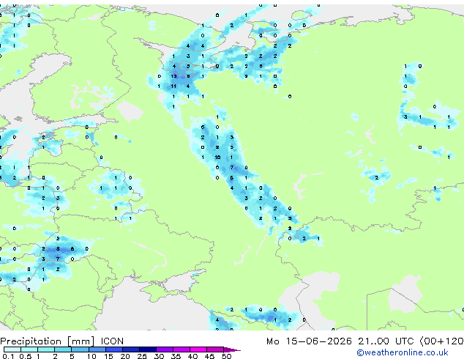
Task: Select the 'Precipitation [mm] ICON' title text
Action: 62,341
